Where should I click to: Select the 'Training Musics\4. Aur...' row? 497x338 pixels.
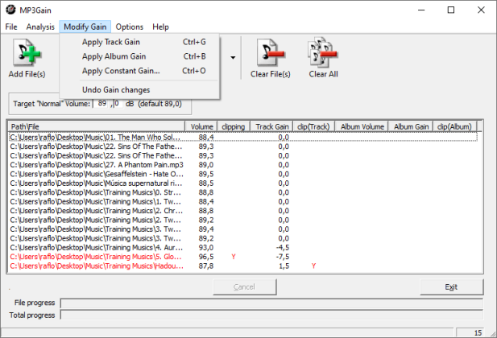pos(242,247)
